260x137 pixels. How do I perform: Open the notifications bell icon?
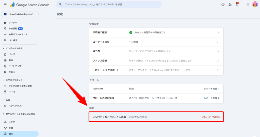[x=237, y=5]
